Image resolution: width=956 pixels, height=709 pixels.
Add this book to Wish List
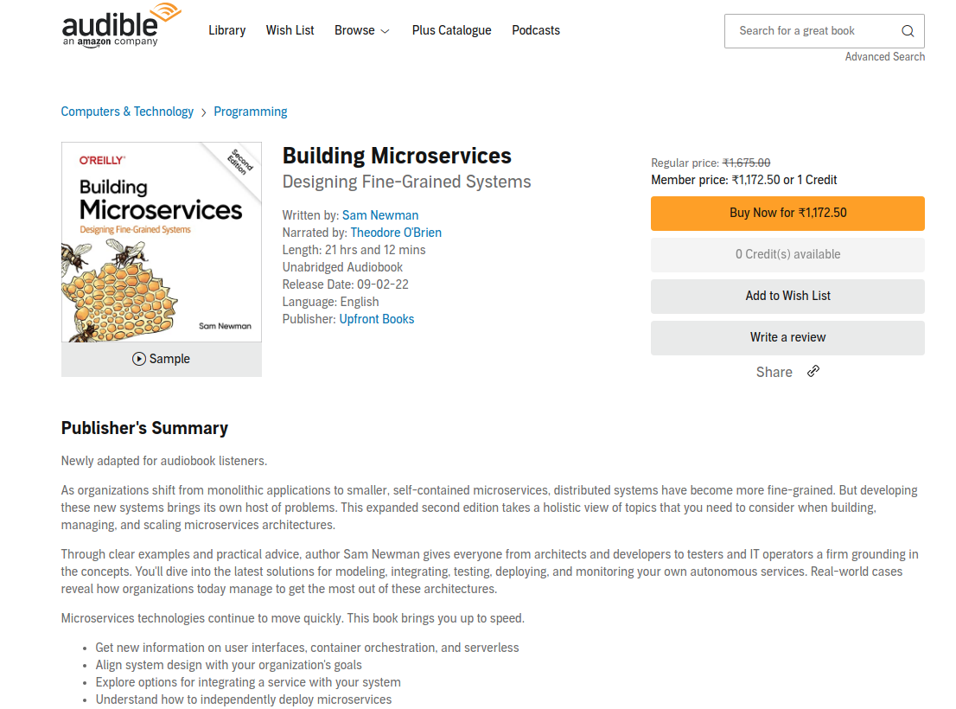coord(787,297)
